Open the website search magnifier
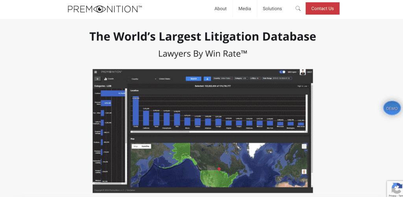Screen dimensions: 403x197 click(298, 9)
